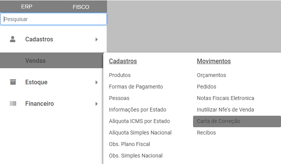This screenshot has width=281, height=164.
Task: Open Orçamentos under Movimentos
Action: pos(211,75)
